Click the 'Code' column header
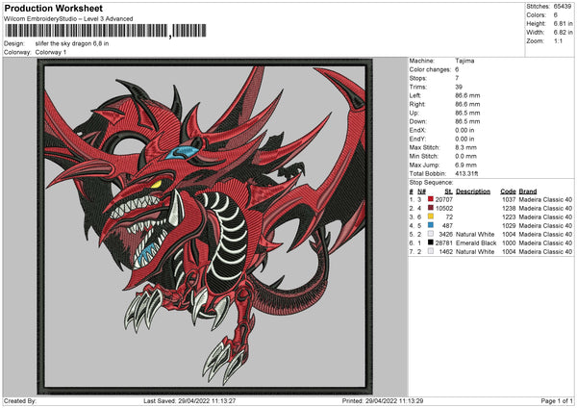 (x=508, y=191)
